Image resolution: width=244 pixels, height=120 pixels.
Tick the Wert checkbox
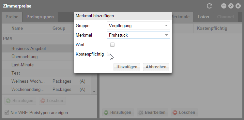click(112, 44)
